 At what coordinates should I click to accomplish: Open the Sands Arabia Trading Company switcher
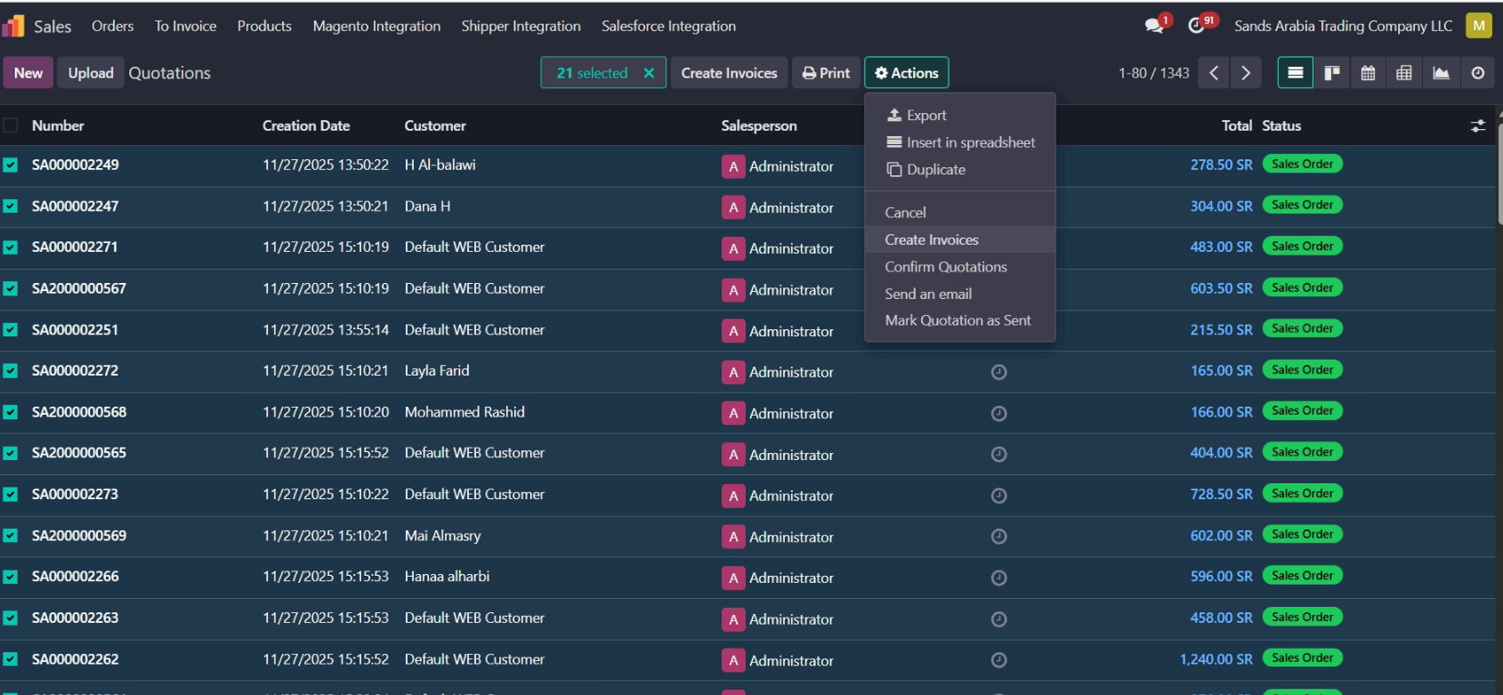1342,26
